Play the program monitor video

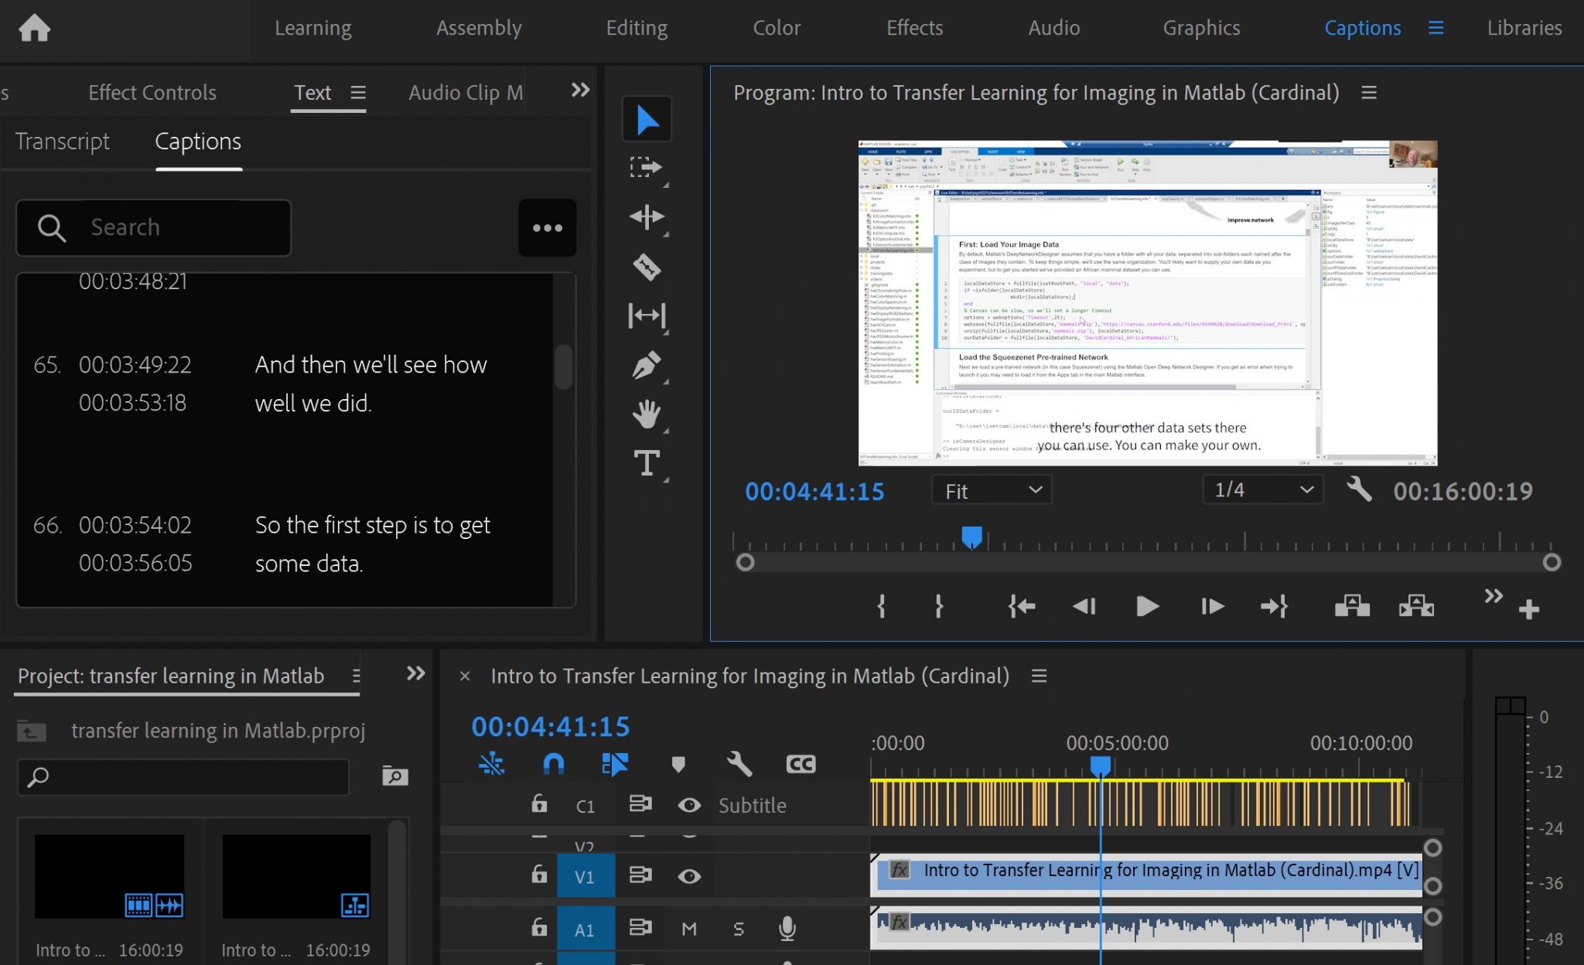1147,606
